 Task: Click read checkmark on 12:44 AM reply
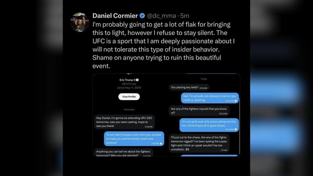point(236,130)
